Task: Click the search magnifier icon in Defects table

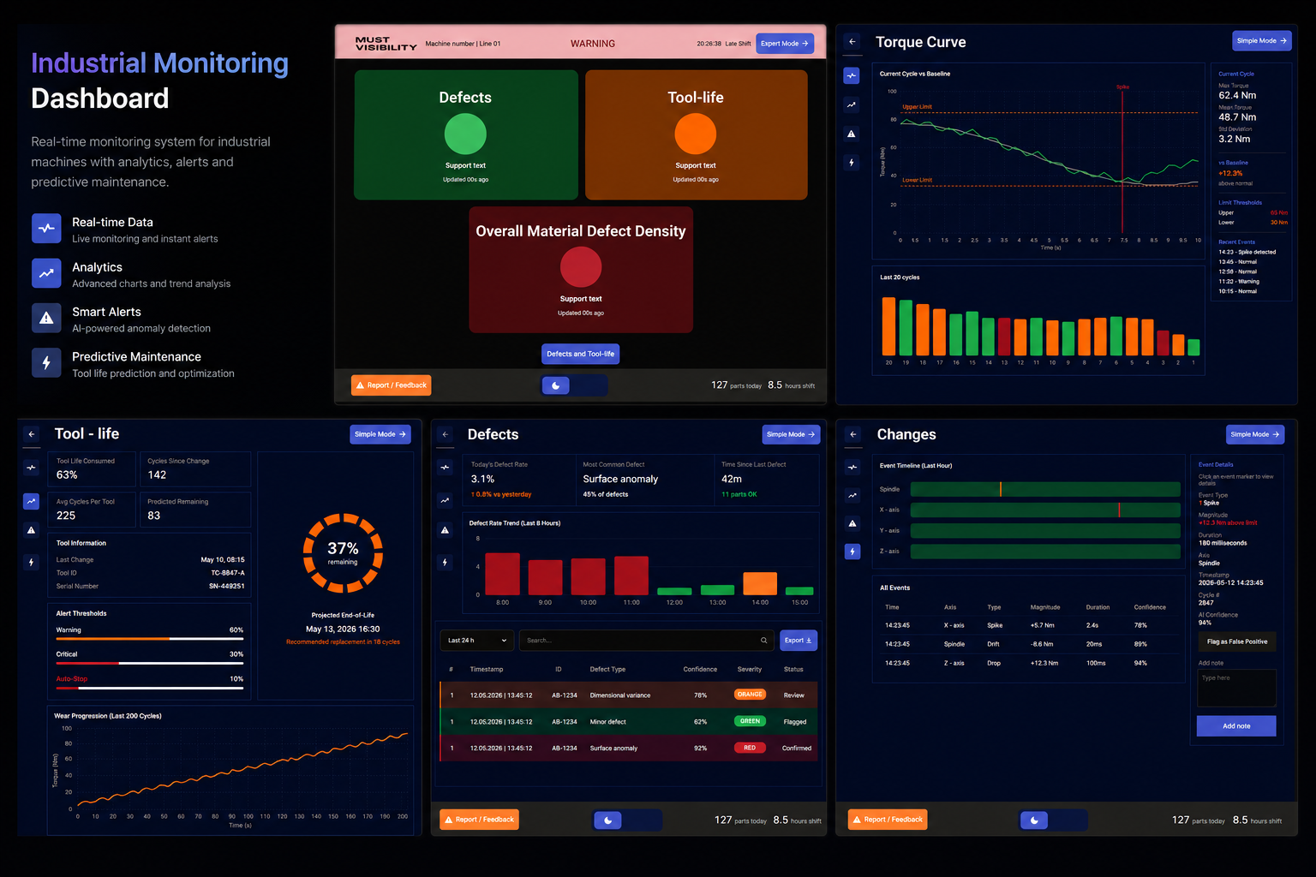Action: [764, 641]
